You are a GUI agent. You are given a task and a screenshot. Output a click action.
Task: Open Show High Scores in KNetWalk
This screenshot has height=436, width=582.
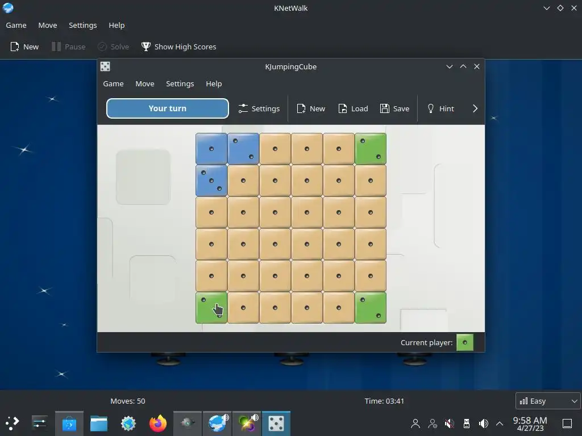click(x=178, y=47)
